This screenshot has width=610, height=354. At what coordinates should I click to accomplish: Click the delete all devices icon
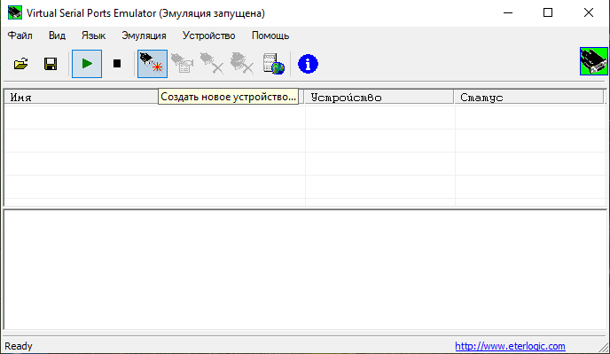pyautogui.click(x=242, y=64)
